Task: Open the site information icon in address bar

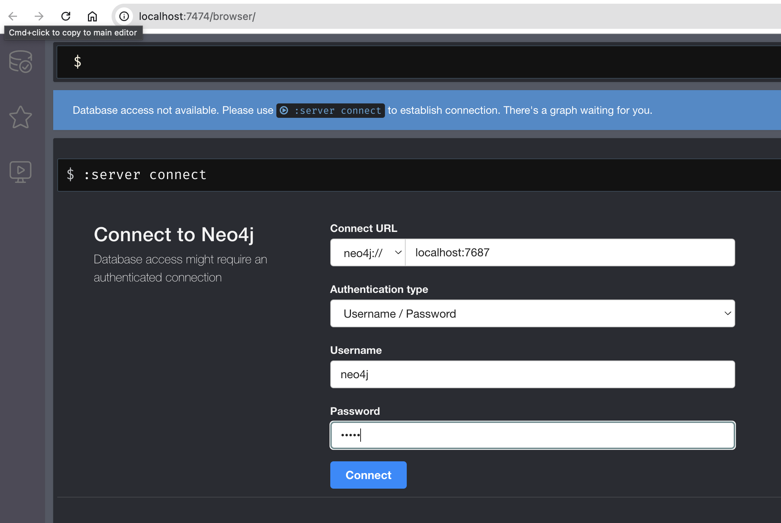Action: click(x=124, y=16)
